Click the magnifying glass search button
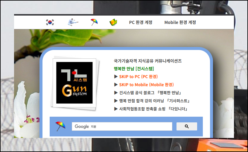This screenshot has height=152, width=248. click(x=187, y=126)
